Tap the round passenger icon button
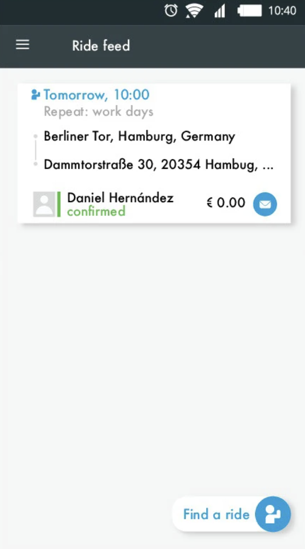 coord(273,514)
